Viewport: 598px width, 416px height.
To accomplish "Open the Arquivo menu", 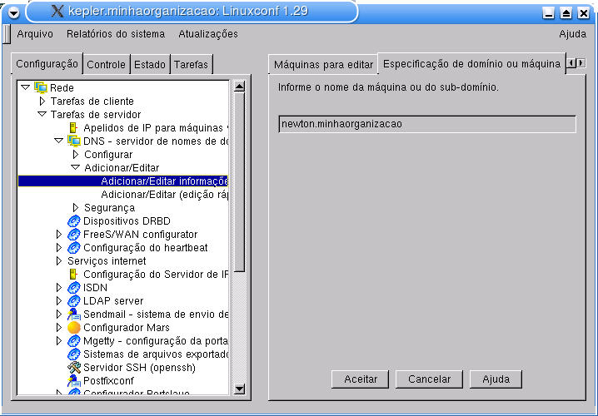I will [x=35, y=34].
